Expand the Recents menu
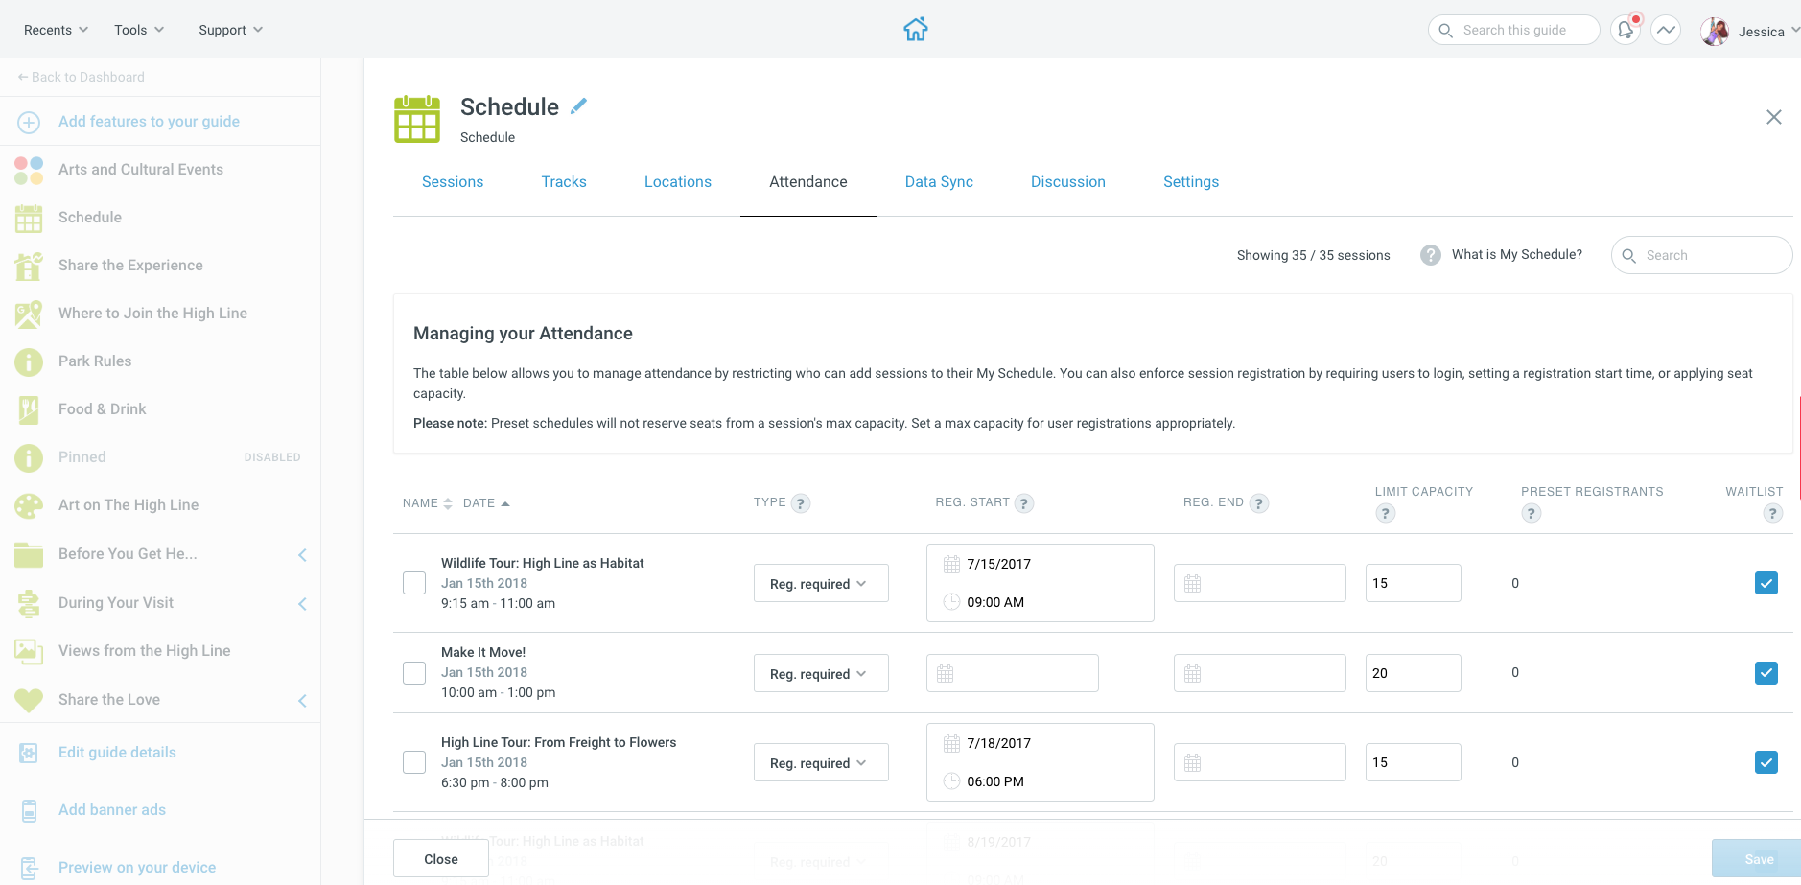The image size is (1801, 885). [55, 30]
